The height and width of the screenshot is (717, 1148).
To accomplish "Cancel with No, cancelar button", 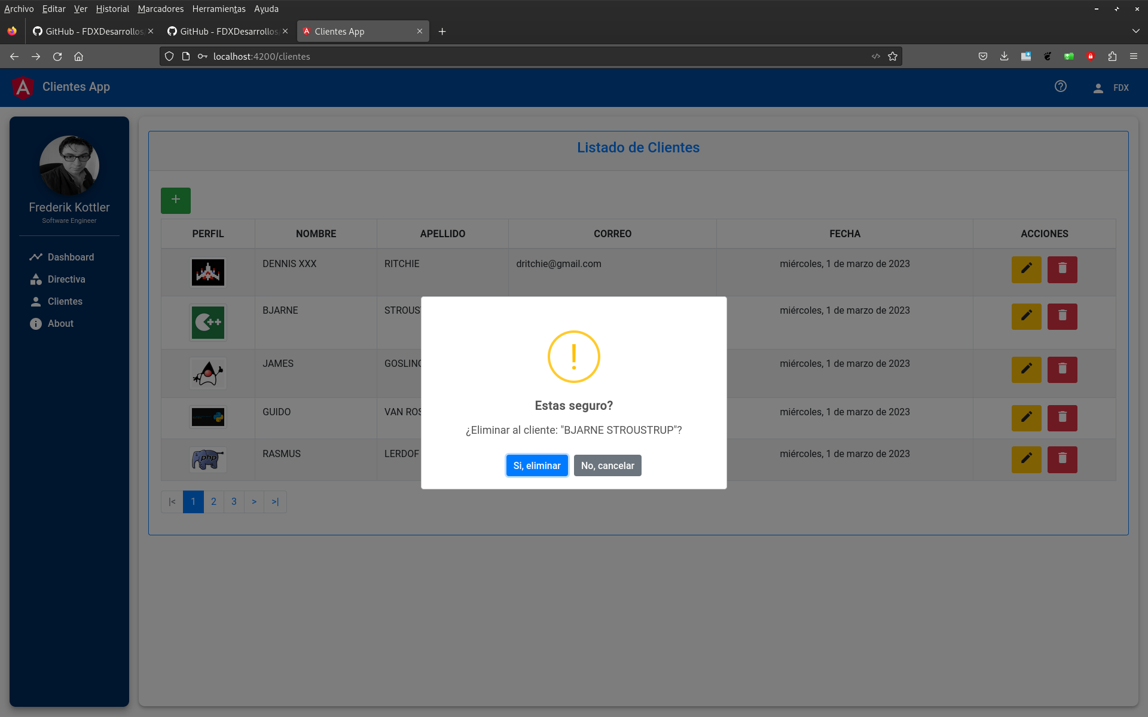I will coord(607,465).
